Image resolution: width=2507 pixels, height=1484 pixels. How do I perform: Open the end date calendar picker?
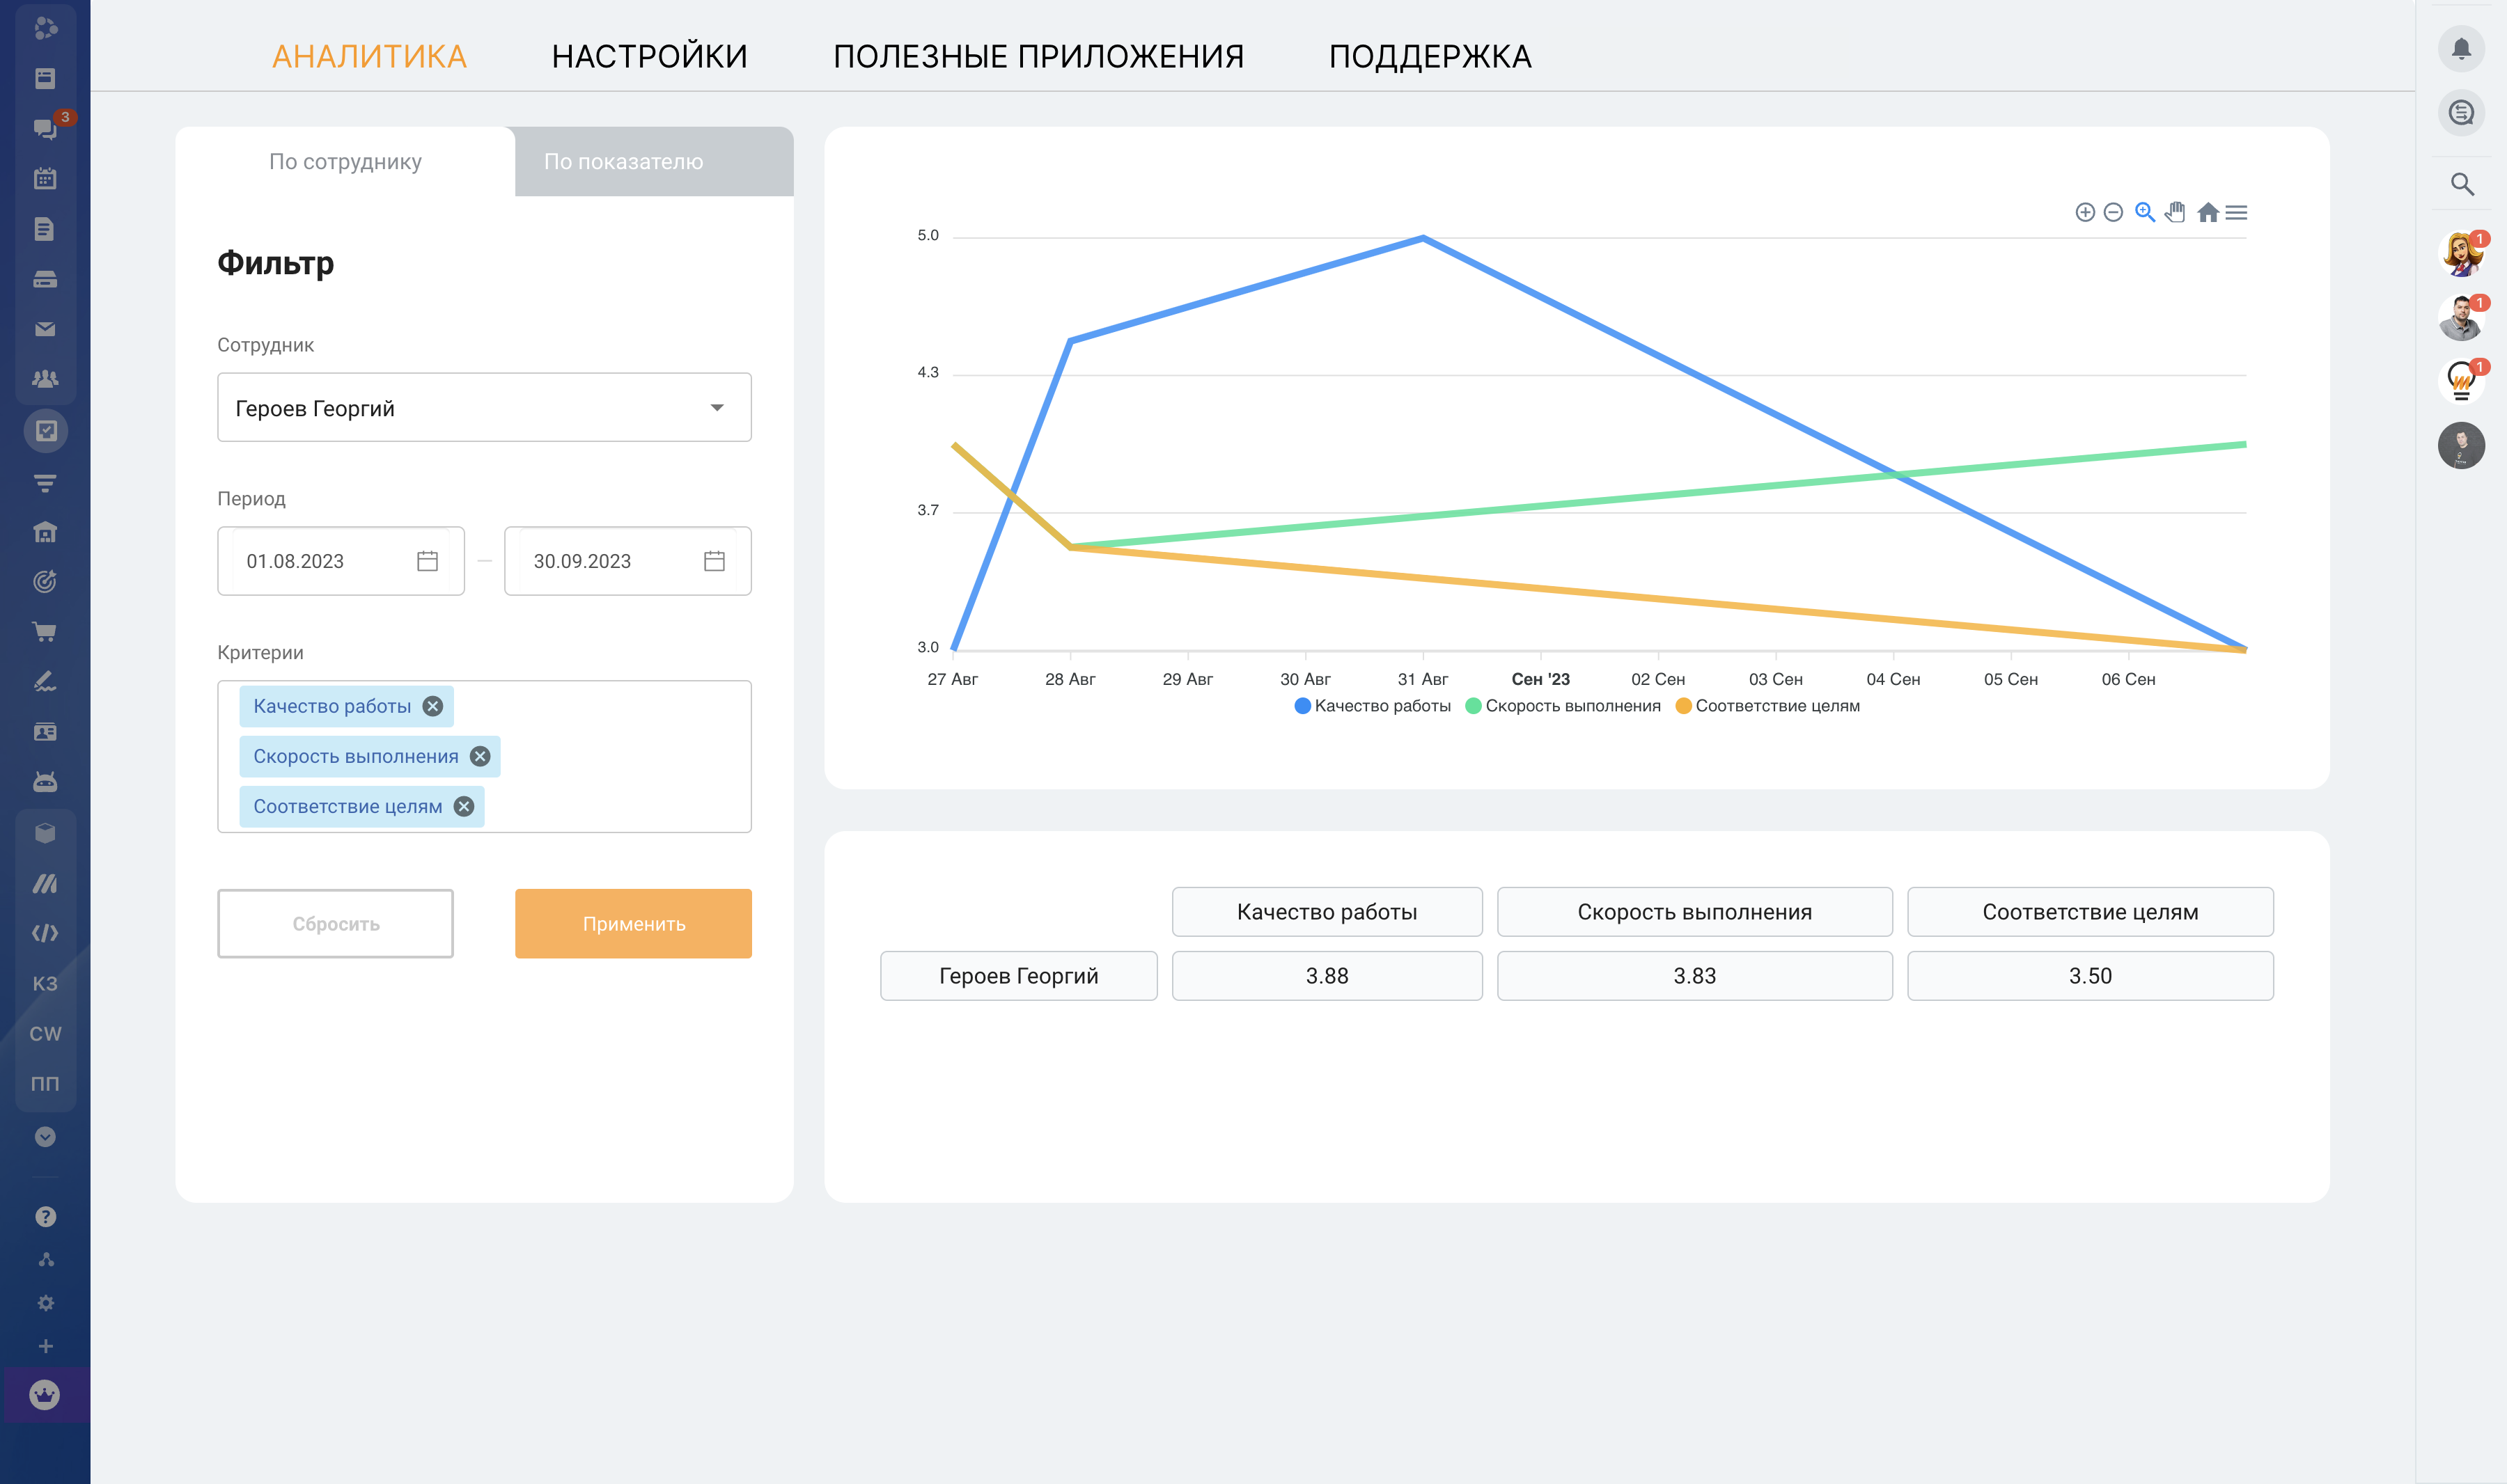(713, 561)
